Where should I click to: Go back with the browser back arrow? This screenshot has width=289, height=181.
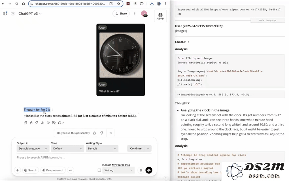(3, 4)
